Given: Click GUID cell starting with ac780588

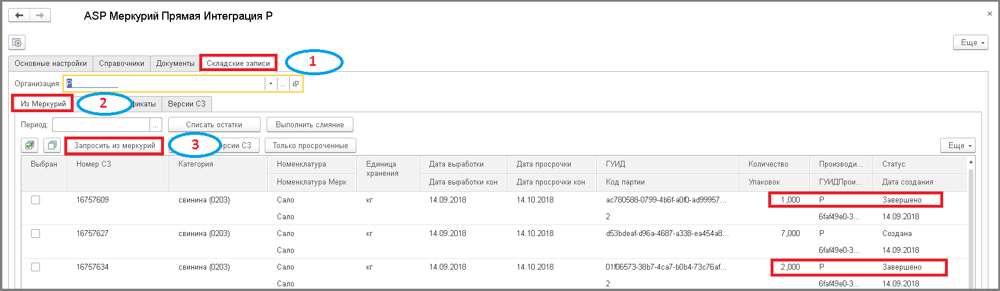Looking at the screenshot, I should point(666,200).
